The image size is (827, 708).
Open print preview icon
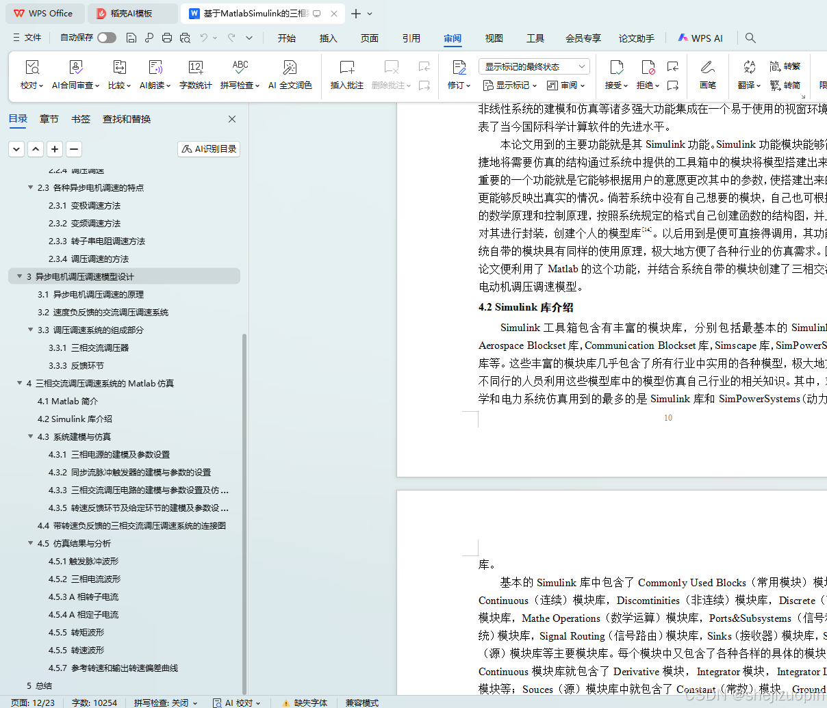tap(185, 38)
